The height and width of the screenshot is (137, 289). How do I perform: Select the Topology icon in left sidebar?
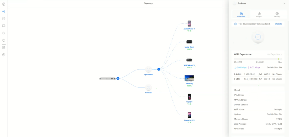tap(4, 11)
